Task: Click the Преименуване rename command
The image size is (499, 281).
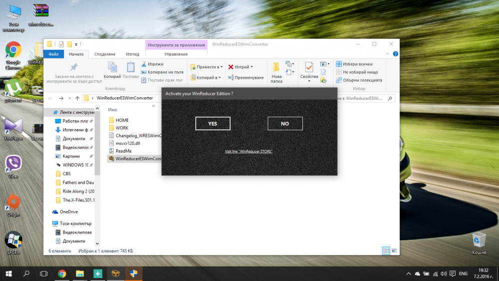Action: (246, 77)
